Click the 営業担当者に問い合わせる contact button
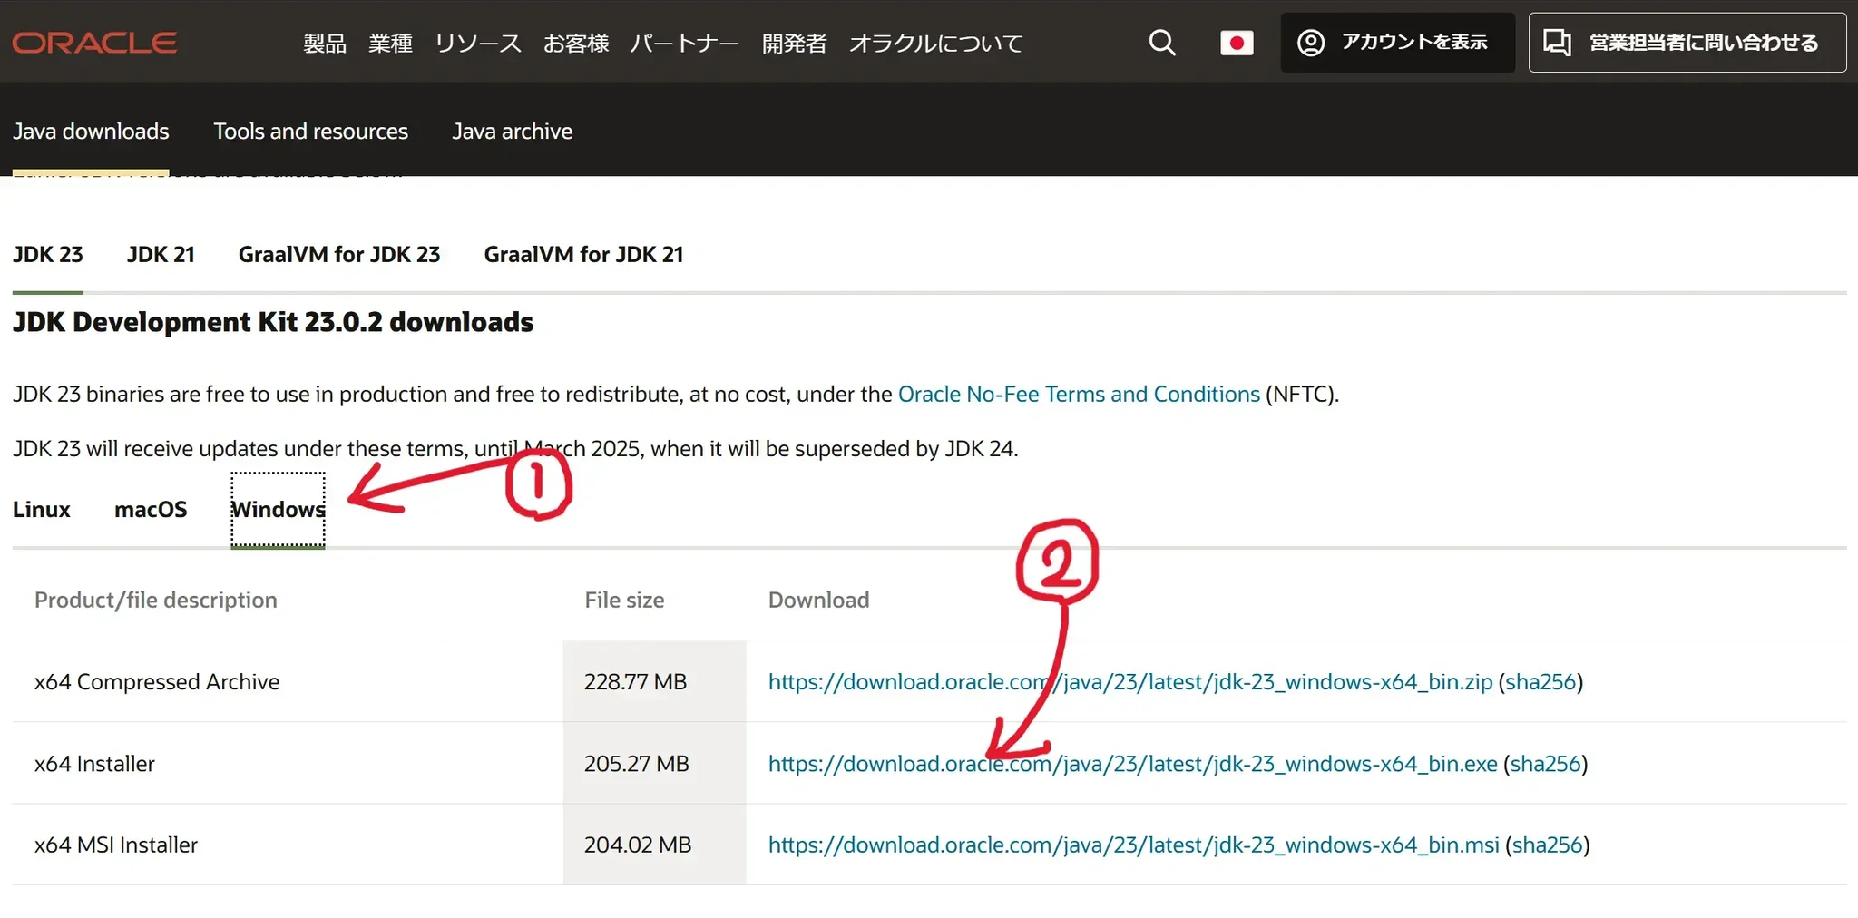This screenshot has height=918, width=1858. 1687,43
